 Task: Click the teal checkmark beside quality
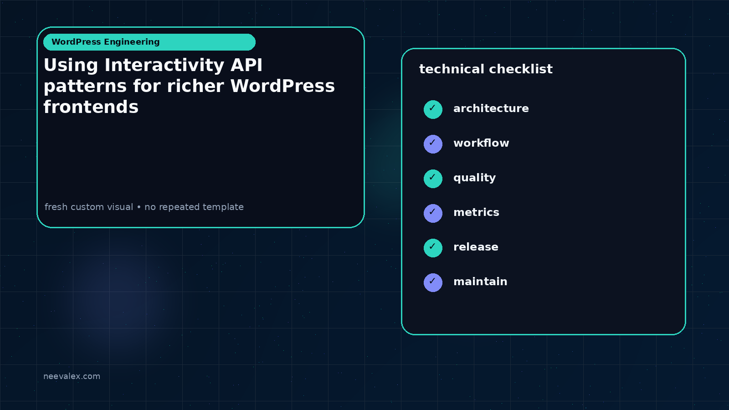click(433, 179)
